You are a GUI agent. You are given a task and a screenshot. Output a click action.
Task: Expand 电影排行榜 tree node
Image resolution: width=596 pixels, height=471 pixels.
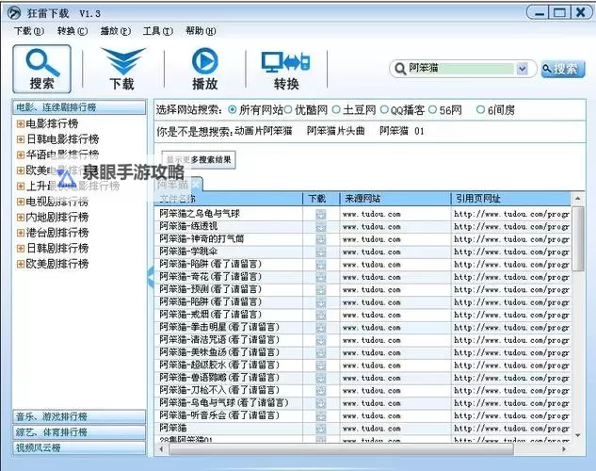tap(21, 123)
